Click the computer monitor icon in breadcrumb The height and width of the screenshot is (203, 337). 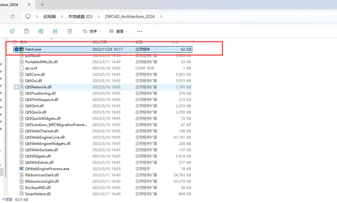(x=28, y=16)
